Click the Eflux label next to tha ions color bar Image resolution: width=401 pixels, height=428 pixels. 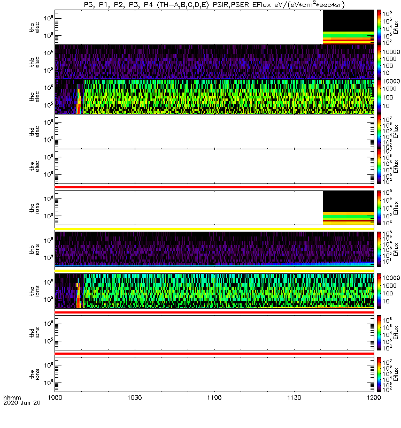(396, 208)
